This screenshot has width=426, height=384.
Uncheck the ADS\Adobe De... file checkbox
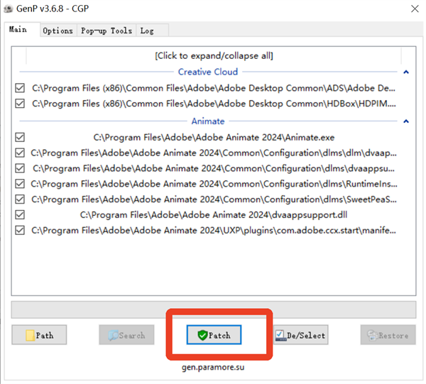pos(20,88)
